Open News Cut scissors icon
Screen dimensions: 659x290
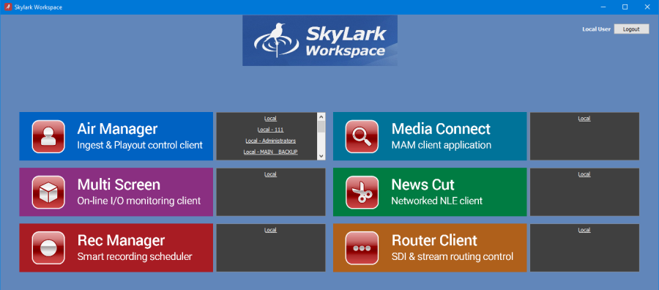(362, 192)
